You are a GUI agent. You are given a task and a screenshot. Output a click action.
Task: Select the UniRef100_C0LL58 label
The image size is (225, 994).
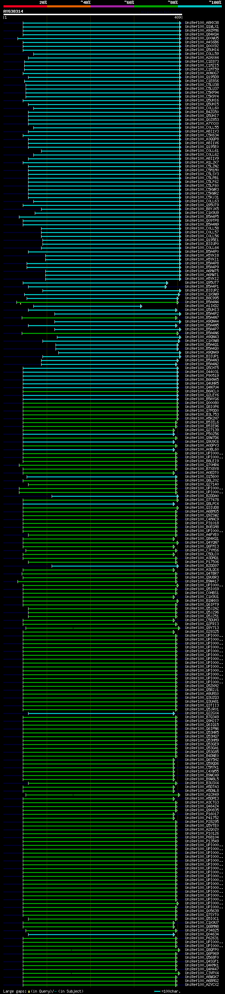pyautogui.click(x=202, y=228)
